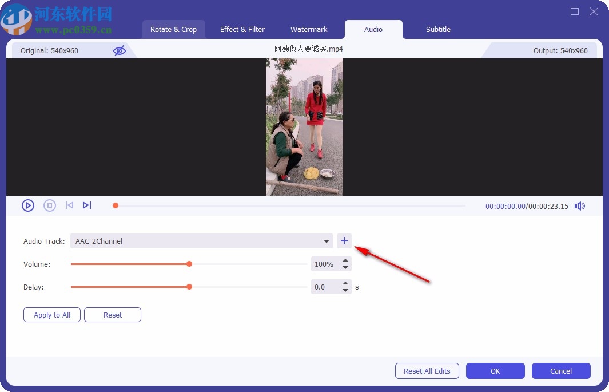The width and height of the screenshot is (609, 392).
Task: Decrease delay using the spinner down arrow
Action: [345, 290]
